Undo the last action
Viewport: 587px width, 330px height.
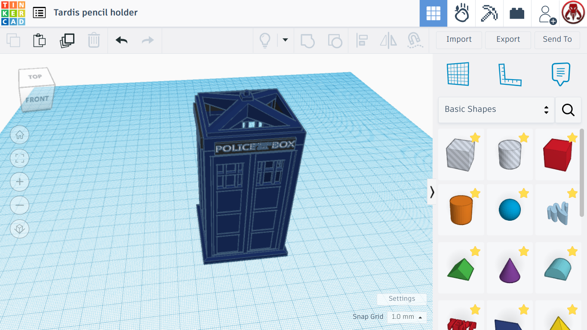click(x=121, y=40)
